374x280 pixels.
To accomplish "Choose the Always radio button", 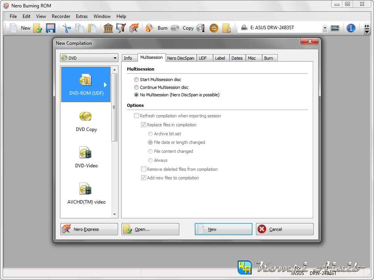I will (x=150, y=160).
